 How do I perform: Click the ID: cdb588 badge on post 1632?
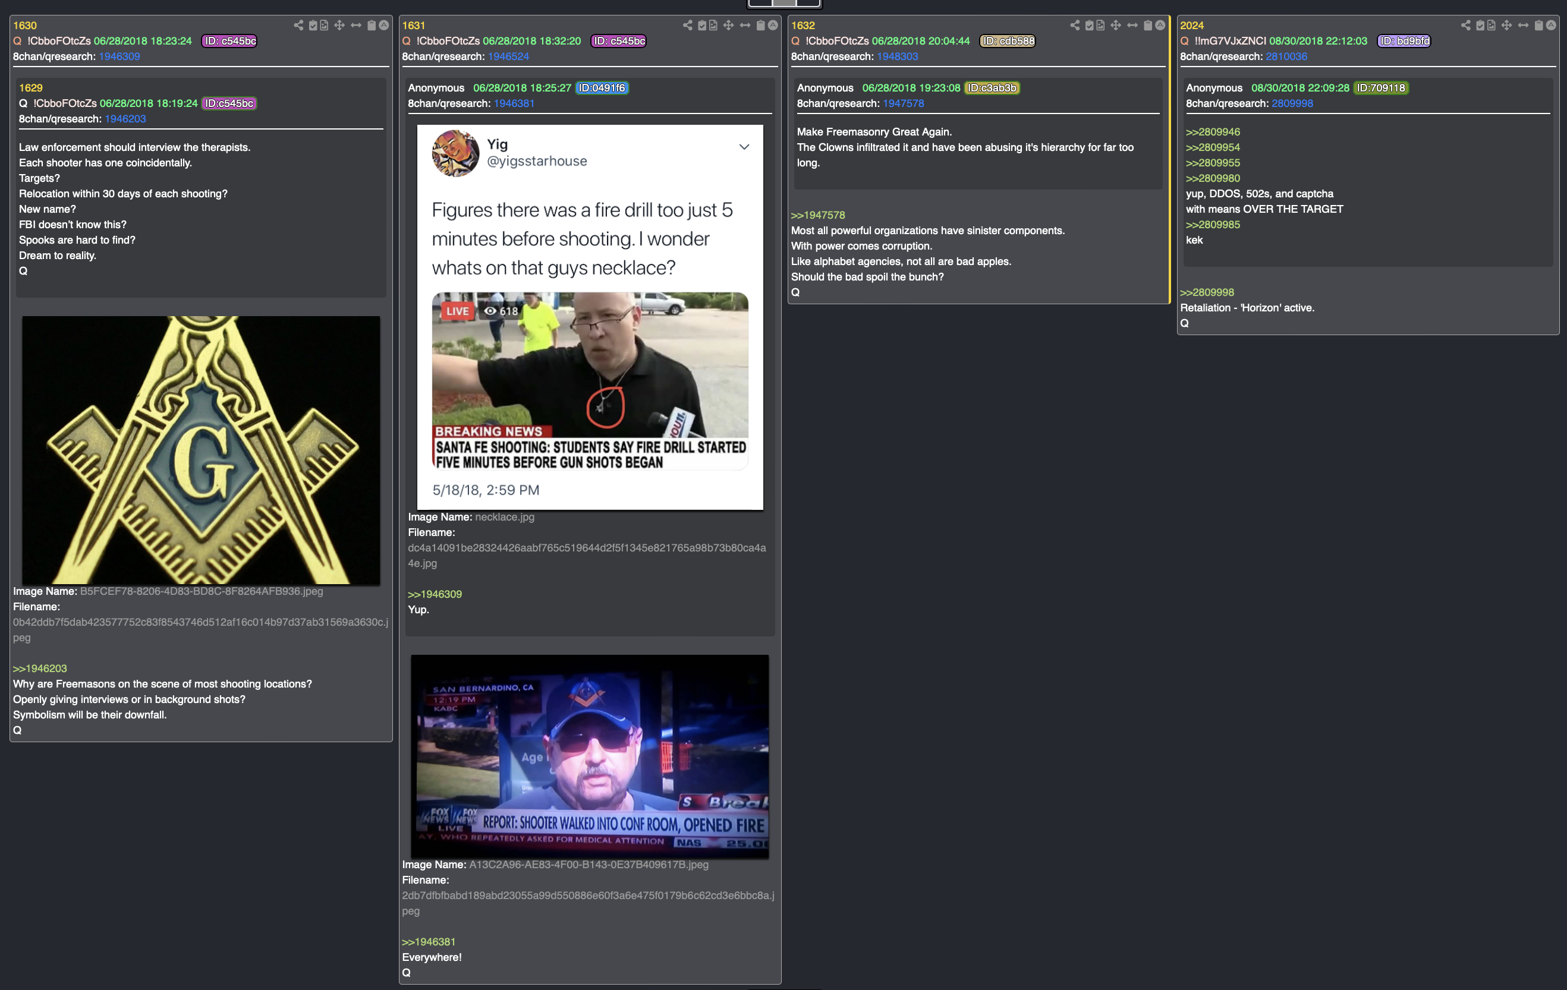[1008, 41]
